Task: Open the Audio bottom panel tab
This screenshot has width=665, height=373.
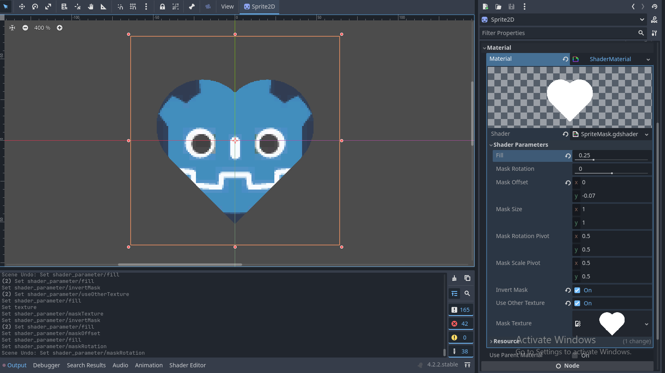Action: pyautogui.click(x=120, y=365)
